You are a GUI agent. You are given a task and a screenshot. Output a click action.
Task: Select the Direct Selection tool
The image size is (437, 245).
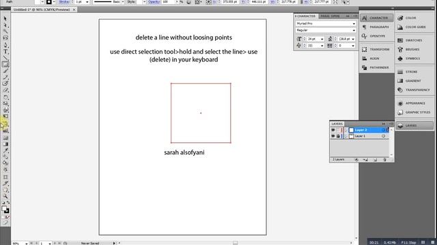5,25
